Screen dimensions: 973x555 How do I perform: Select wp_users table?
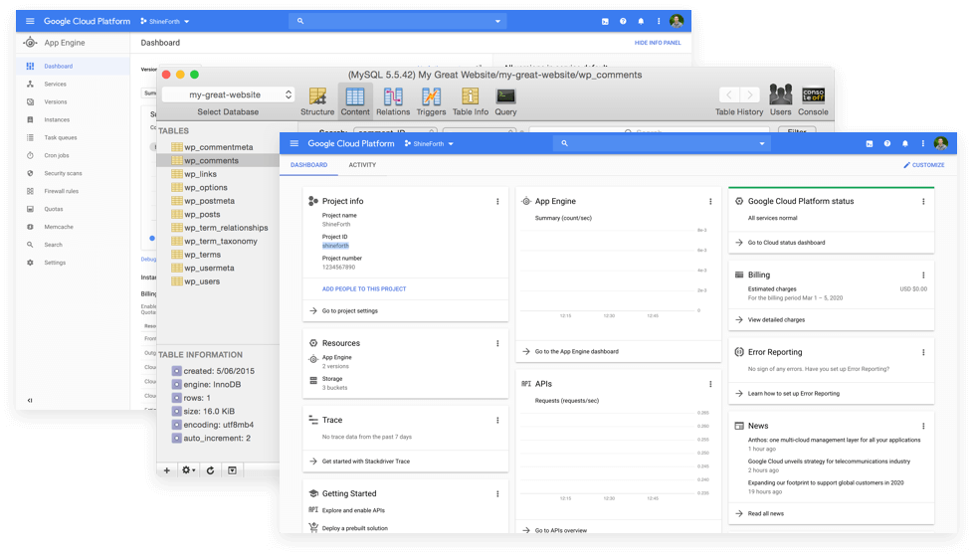point(202,281)
